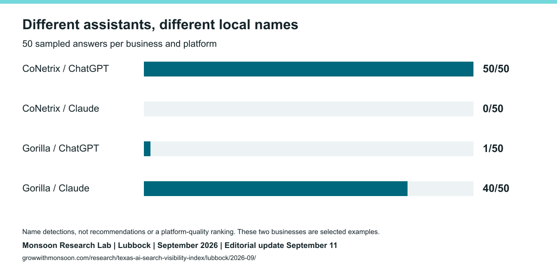Click the 'CoNetrix / ChatGPT' row label
The width and height of the screenshot is (557, 273).
pyautogui.click(x=65, y=69)
